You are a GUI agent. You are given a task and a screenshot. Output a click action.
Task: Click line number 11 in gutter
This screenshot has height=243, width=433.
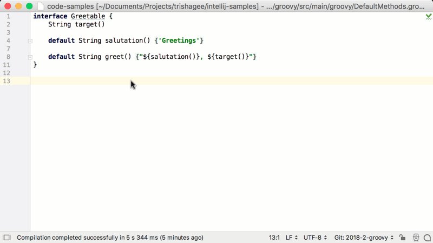(6, 65)
